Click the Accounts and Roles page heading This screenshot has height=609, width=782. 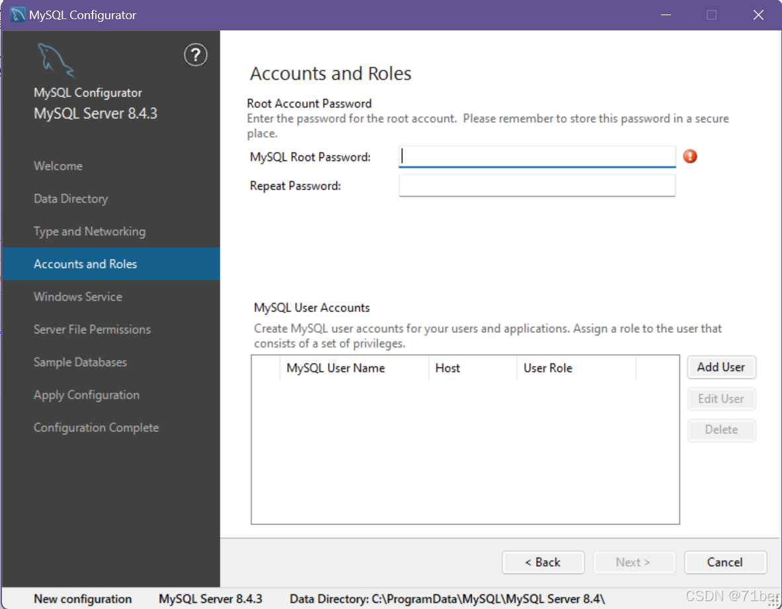click(x=331, y=73)
